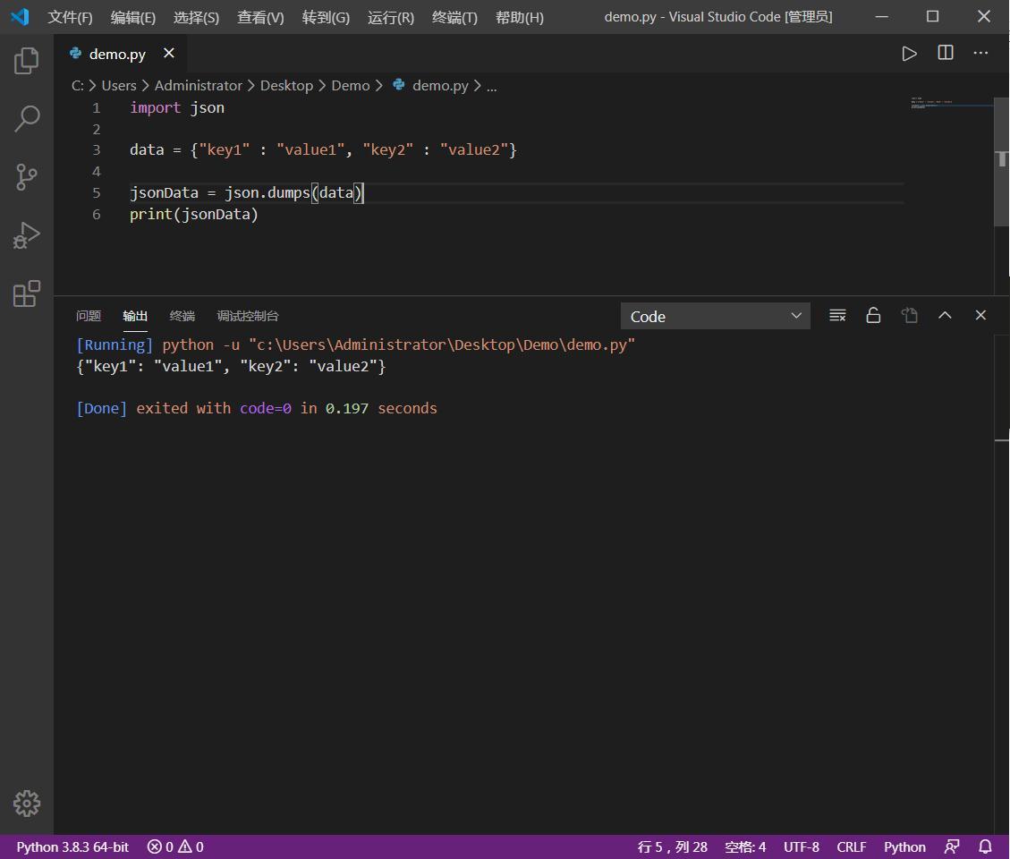This screenshot has height=859, width=1010.
Task: Run demo.py with the play button
Action: (910, 53)
